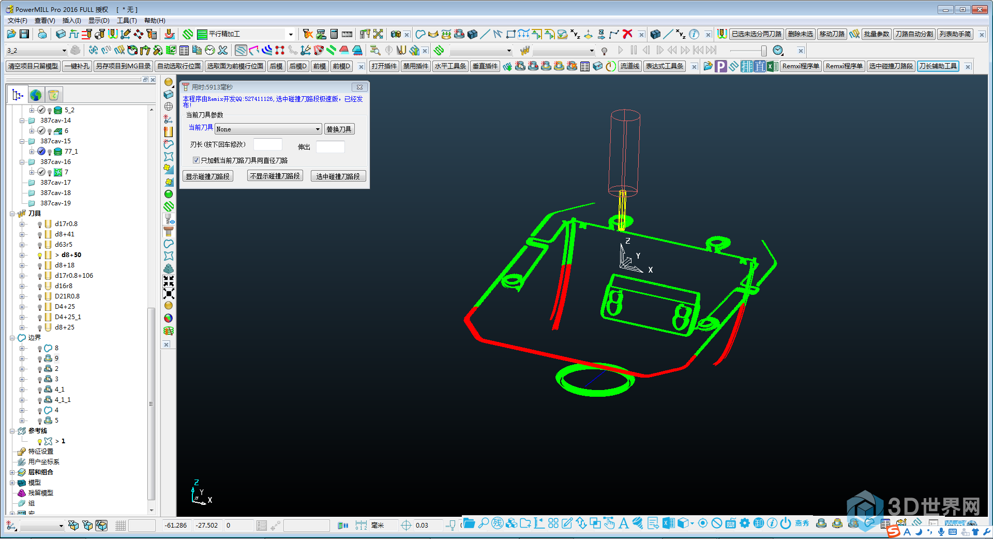Click the 一键补孔 button
The image size is (993, 539).
(77, 66)
